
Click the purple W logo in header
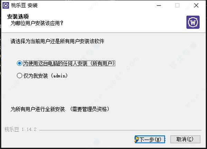tap(193, 22)
